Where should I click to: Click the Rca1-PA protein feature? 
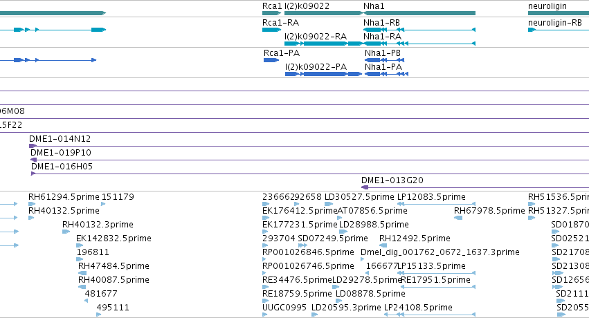coord(271,60)
